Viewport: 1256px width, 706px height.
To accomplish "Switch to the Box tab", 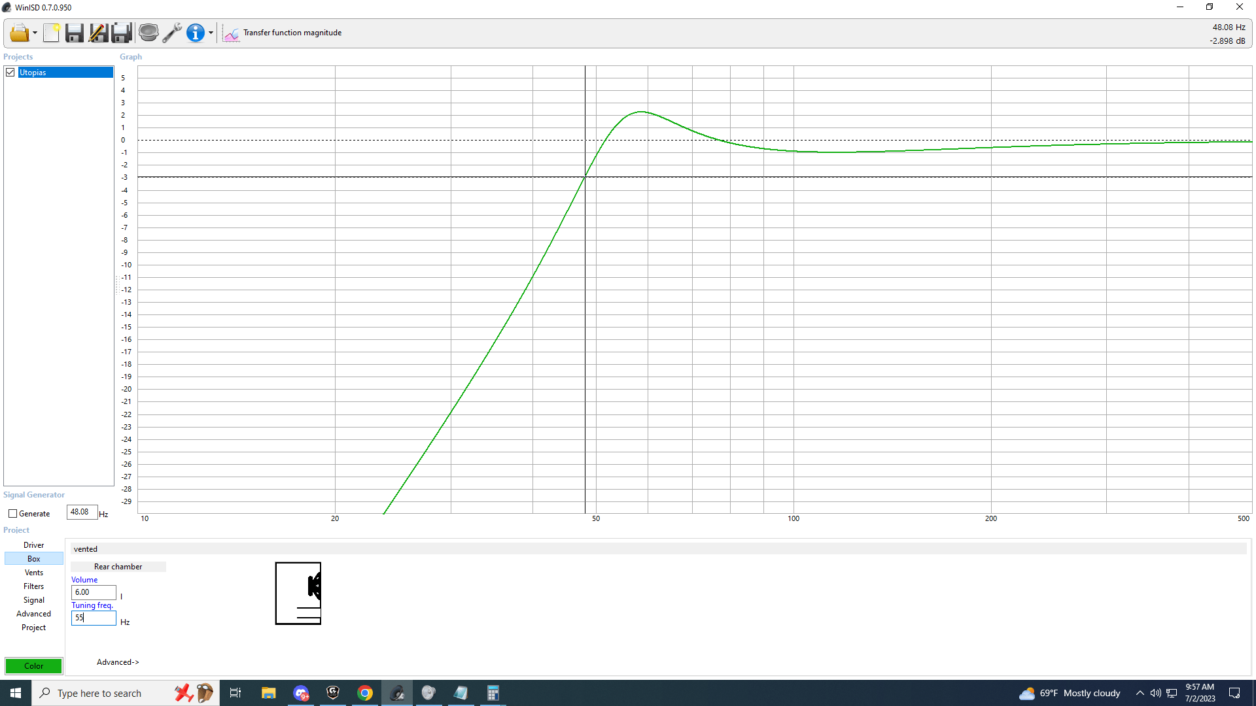I will tap(34, 559).
